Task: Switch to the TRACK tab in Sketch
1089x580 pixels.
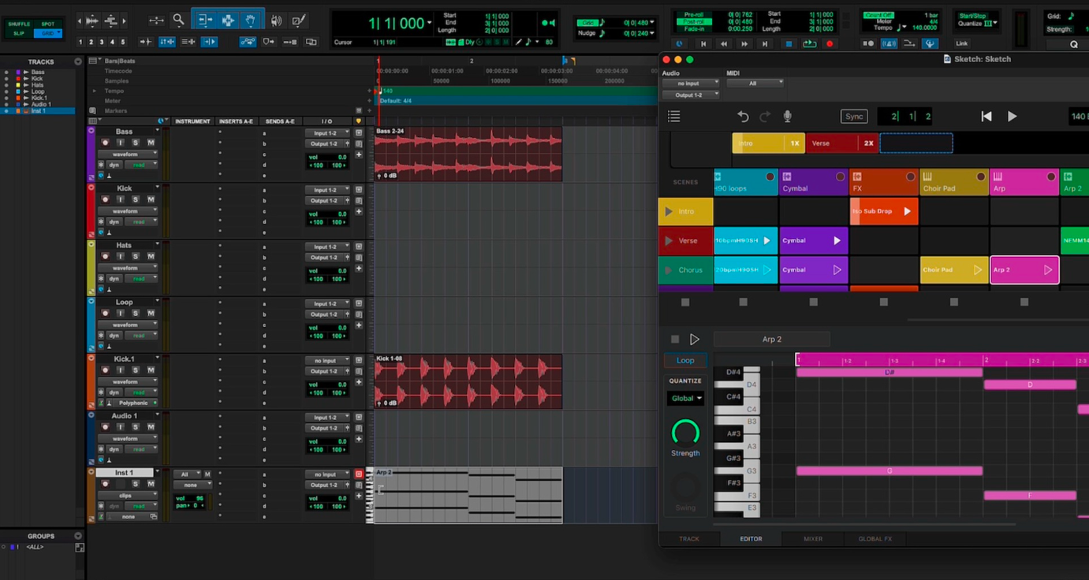Action: click(689, 539)
